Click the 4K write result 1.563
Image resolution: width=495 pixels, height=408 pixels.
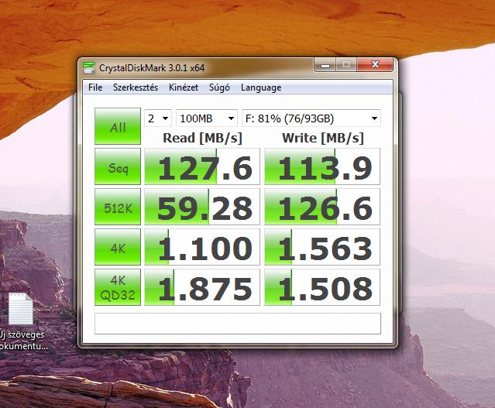click(x=322, y=247)
